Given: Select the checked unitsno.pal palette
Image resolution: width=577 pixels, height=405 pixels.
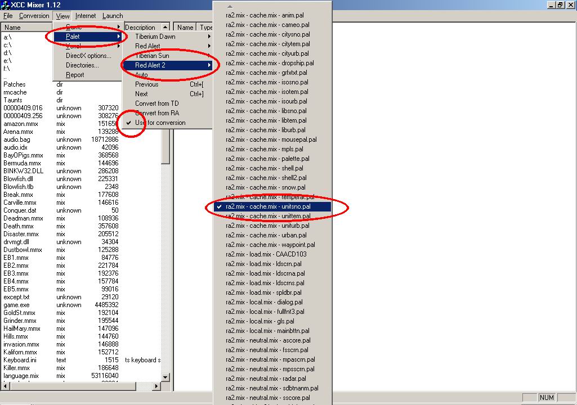Looking at the screenshot, I should (x=272, y=206).
